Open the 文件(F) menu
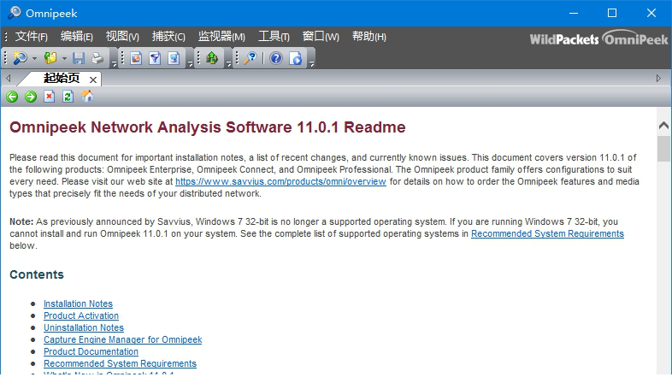Screen dimensions: 672x389 tap(32, 37)
